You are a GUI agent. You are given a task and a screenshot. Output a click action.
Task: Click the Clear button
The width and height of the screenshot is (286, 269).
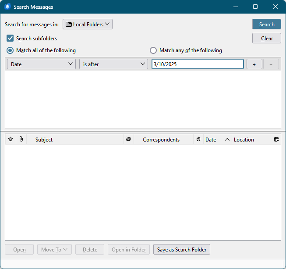click(x=266, y=38)
